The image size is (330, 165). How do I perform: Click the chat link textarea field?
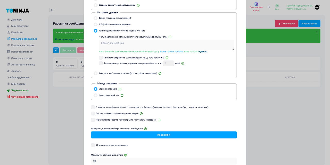pos(166,45)
